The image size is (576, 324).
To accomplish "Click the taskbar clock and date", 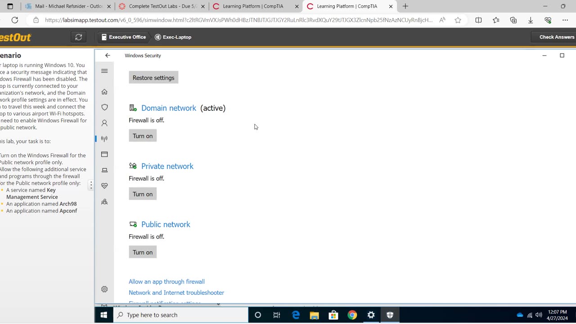I will click(558, 315).
